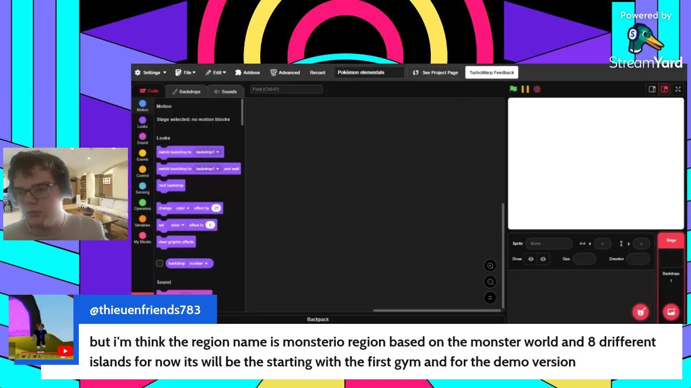Viewport: 691px width, 388px height.
Task: Click the value 0 in set effect block
Action: (x=210, y=225)
